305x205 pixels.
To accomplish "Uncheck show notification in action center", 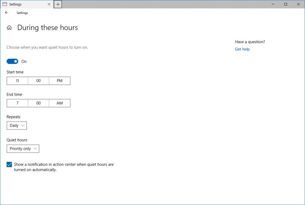I will coord(9,165).
